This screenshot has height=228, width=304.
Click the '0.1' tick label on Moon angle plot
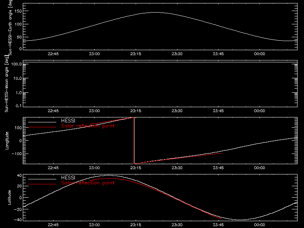19,106
